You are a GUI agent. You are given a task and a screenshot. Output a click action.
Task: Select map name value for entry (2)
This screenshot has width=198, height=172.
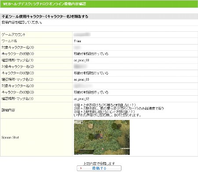click(x=81, y=79)
